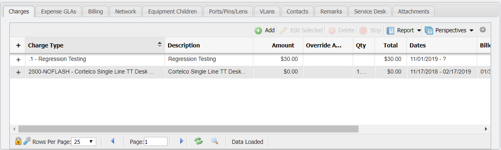This screenshot has width=501, height=150.
Task: Click the green Add icon
Action: point(258,31)
